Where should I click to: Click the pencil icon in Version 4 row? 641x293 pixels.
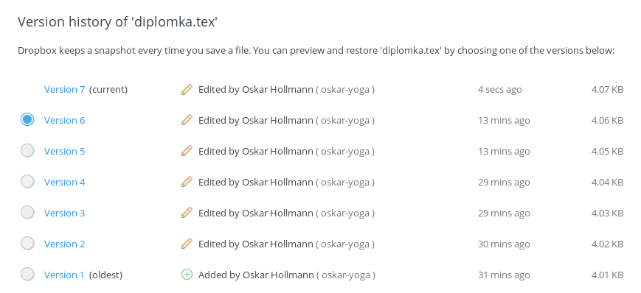187,182
